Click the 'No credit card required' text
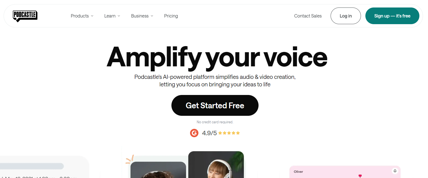Viewport: 428px width, 178px height. pyautogui.click(x=215, y=122)
